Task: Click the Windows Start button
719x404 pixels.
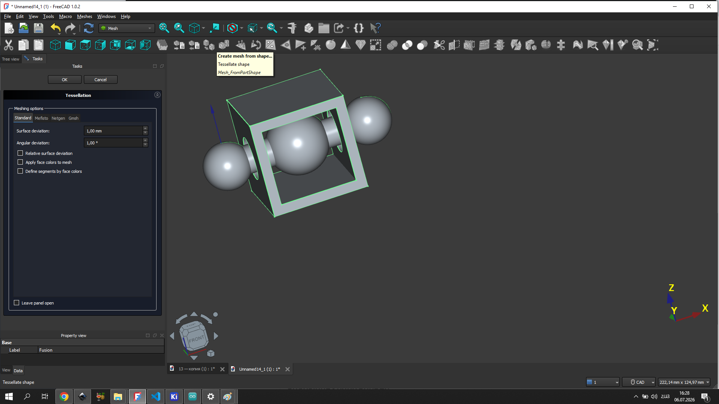Action: 9,397
